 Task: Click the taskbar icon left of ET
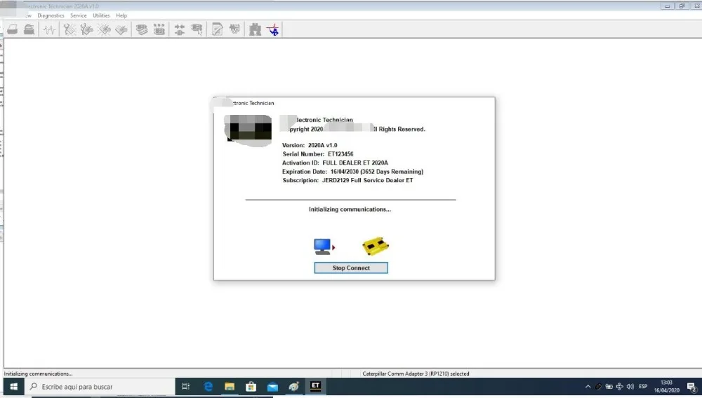(x=293, y=387)
